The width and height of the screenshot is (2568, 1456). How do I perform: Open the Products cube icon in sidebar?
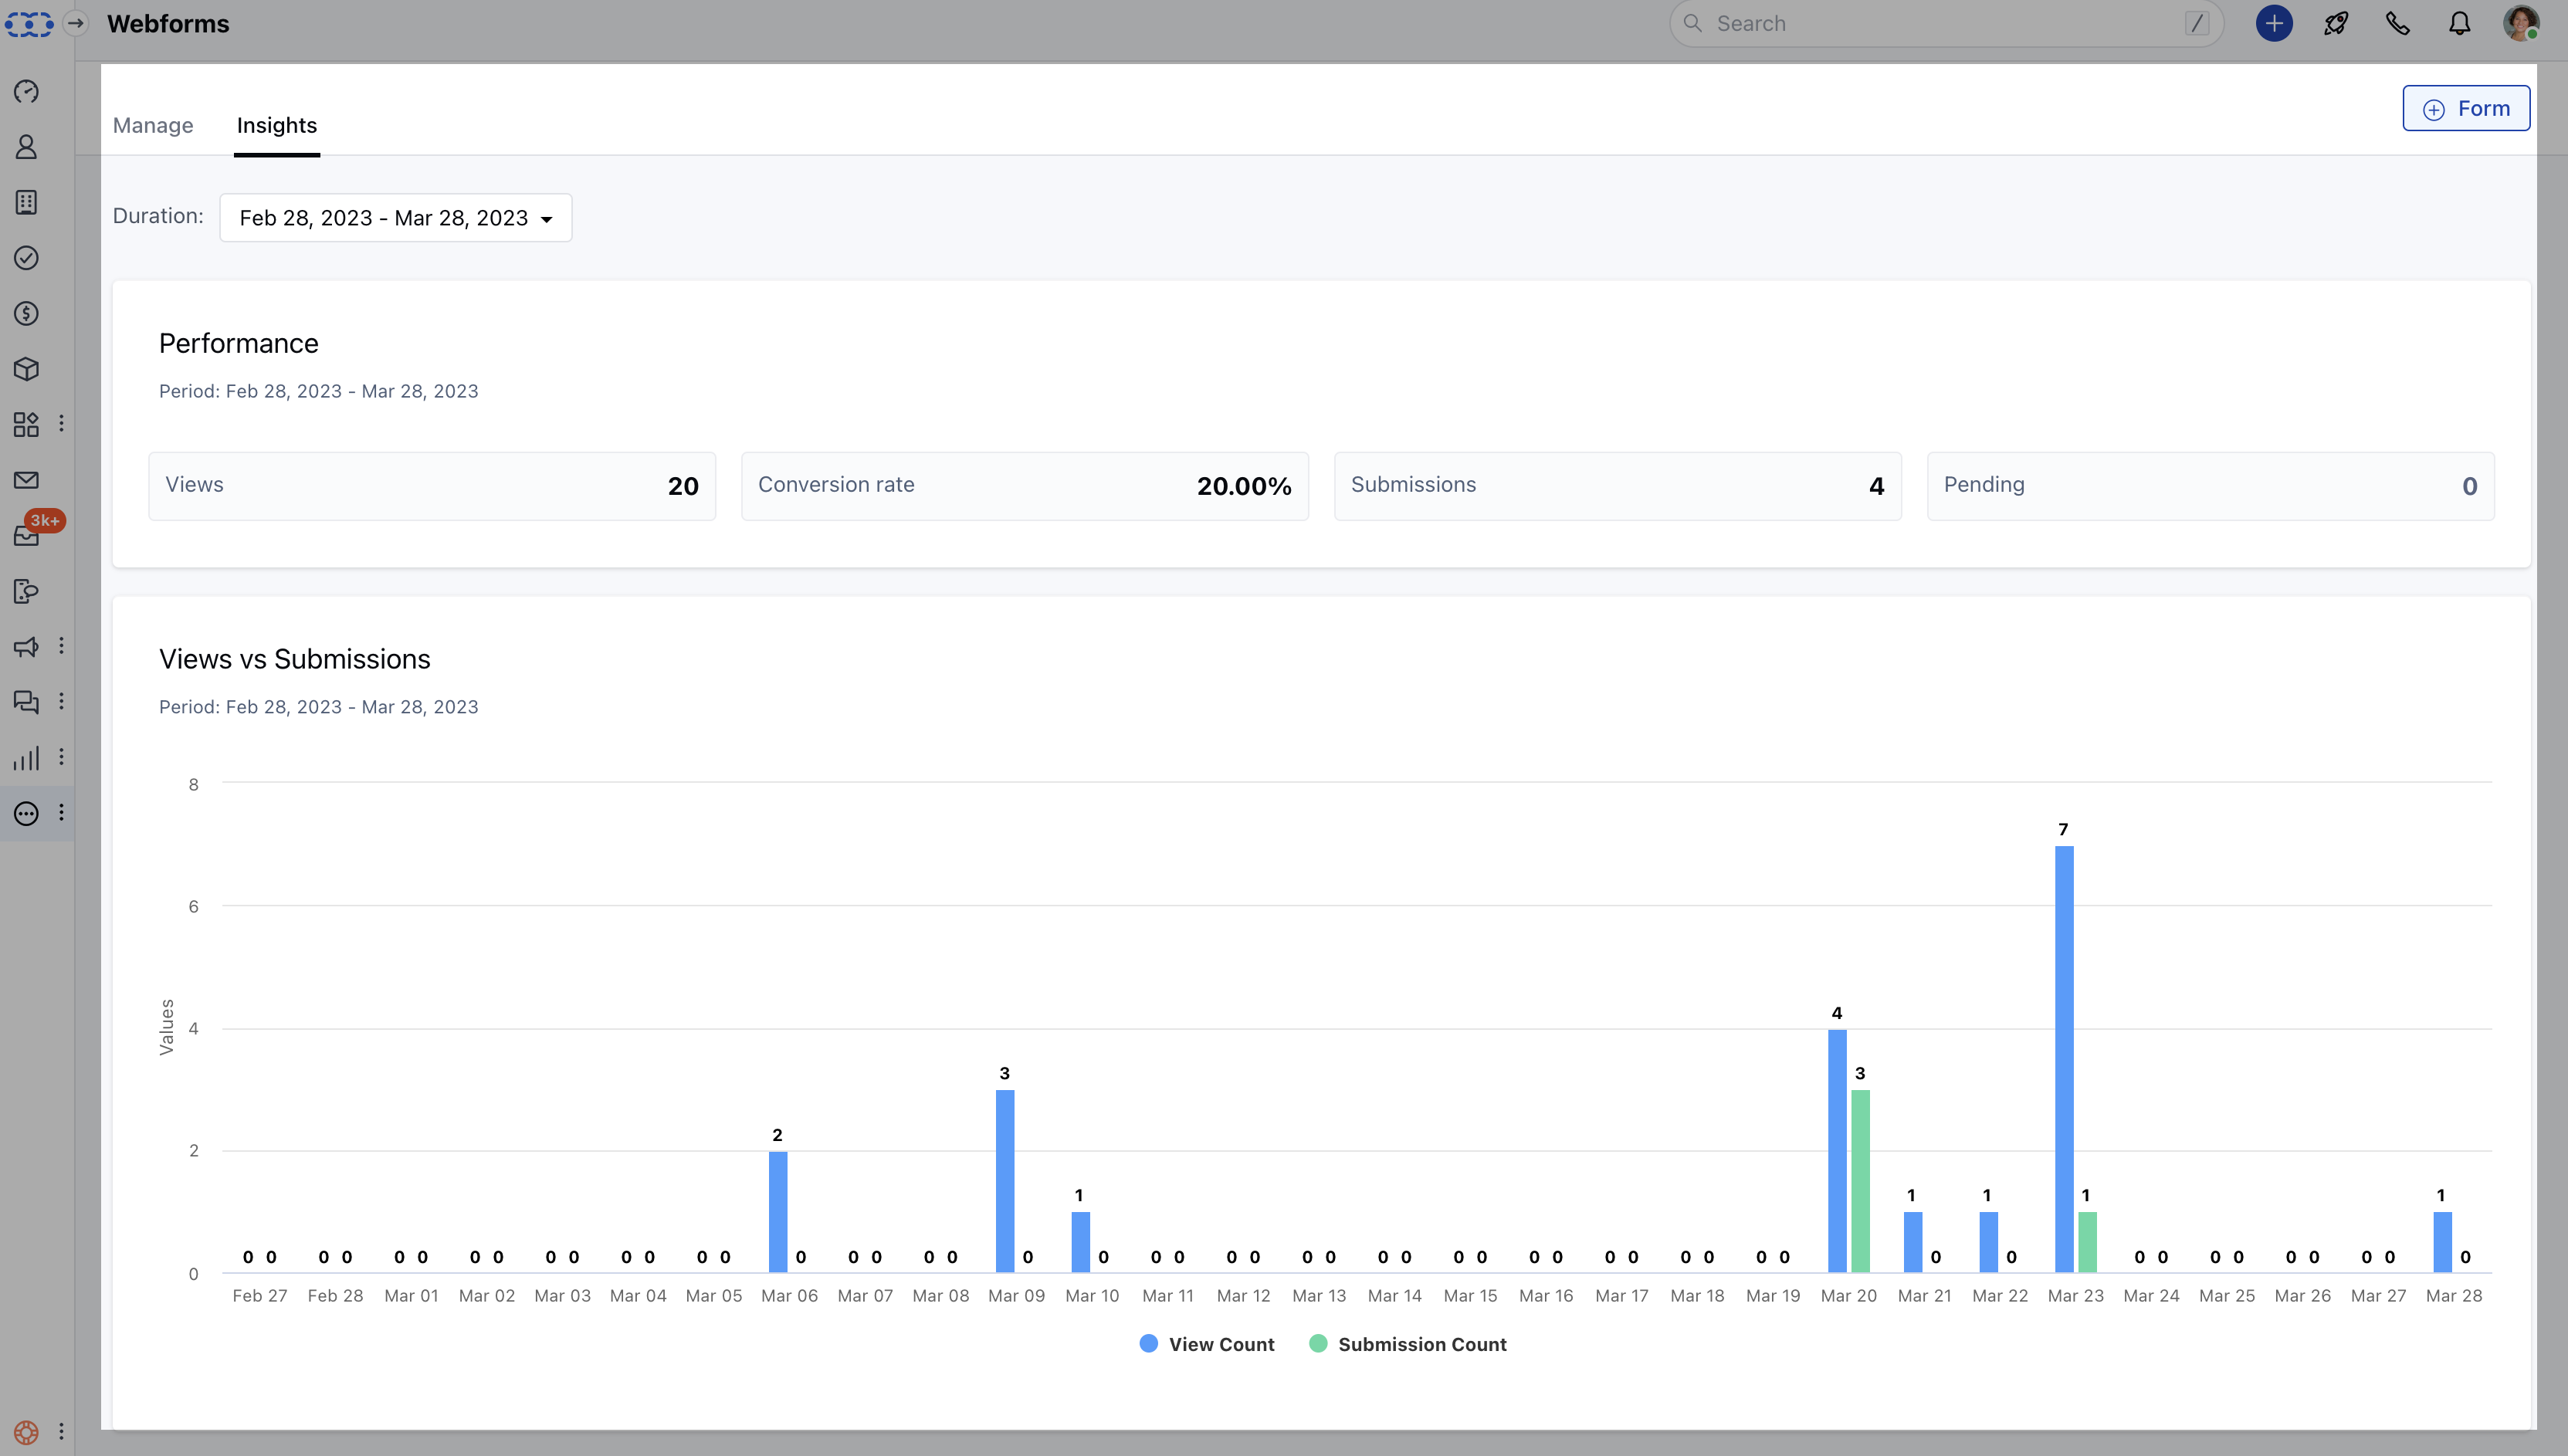[x=27, y=369]
